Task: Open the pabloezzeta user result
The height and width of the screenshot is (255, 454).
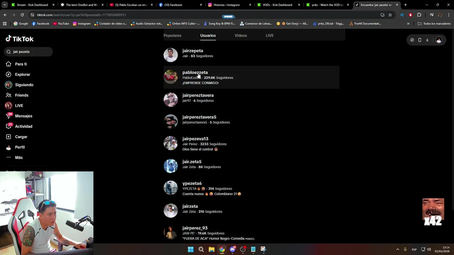Action: 251,77
